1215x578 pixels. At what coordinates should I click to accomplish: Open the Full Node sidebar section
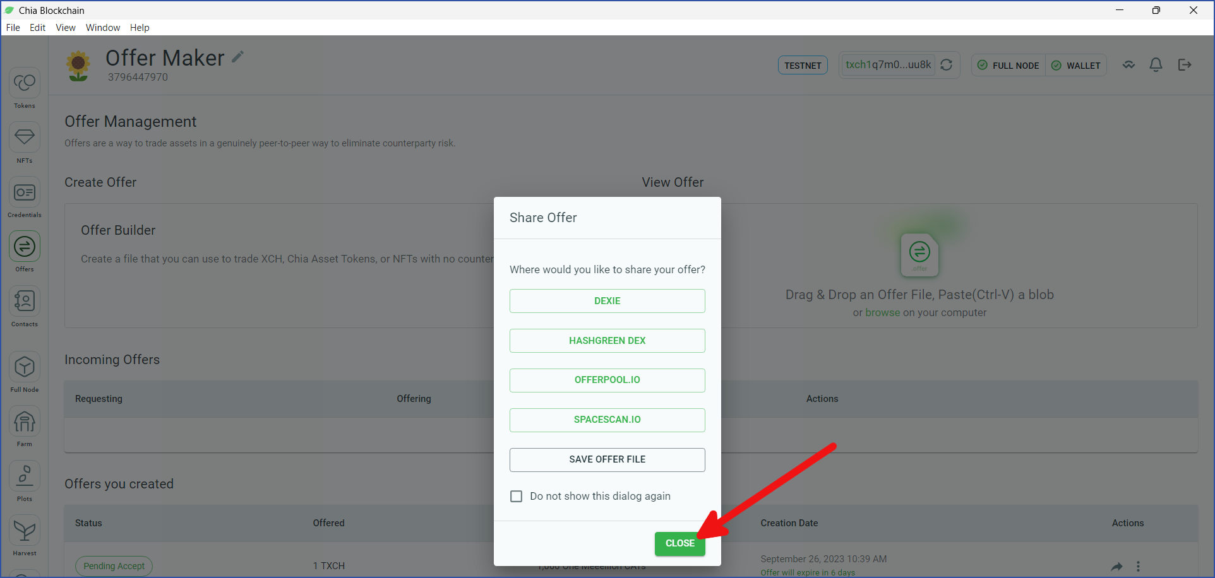(x=25, y=372)
